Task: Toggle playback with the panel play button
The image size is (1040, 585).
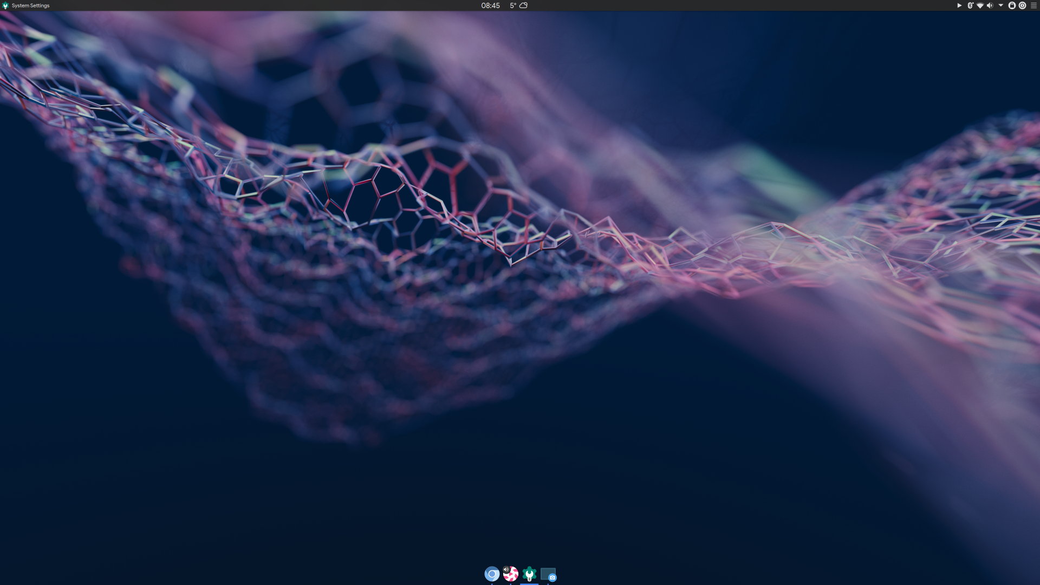Action: (x=959, y=5)
